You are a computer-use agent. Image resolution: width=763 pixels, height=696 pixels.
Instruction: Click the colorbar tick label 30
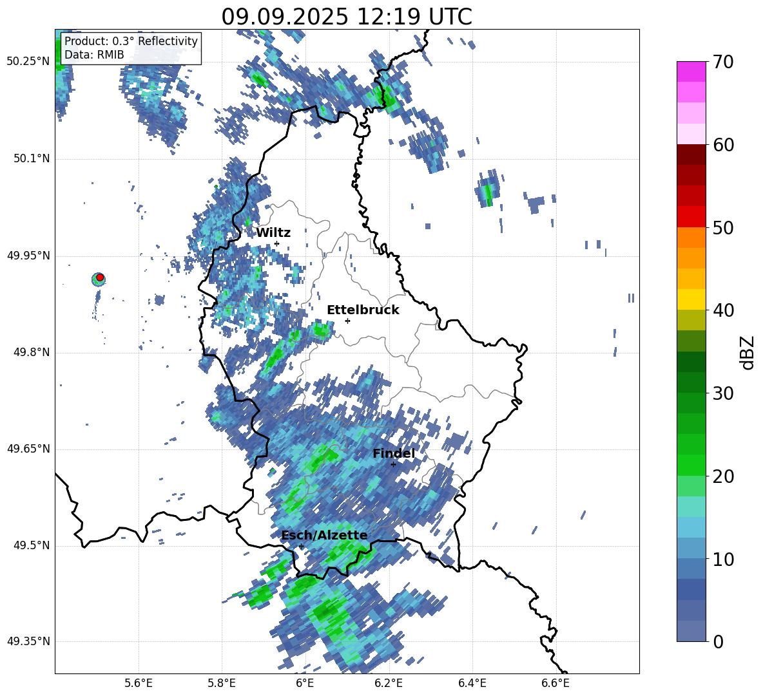[723, 393]
